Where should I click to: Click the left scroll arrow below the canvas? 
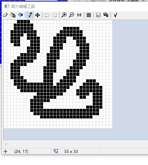[x=6, y=144]
